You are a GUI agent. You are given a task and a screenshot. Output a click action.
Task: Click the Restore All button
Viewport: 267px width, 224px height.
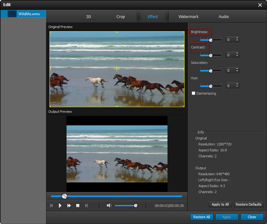(201, 217)
